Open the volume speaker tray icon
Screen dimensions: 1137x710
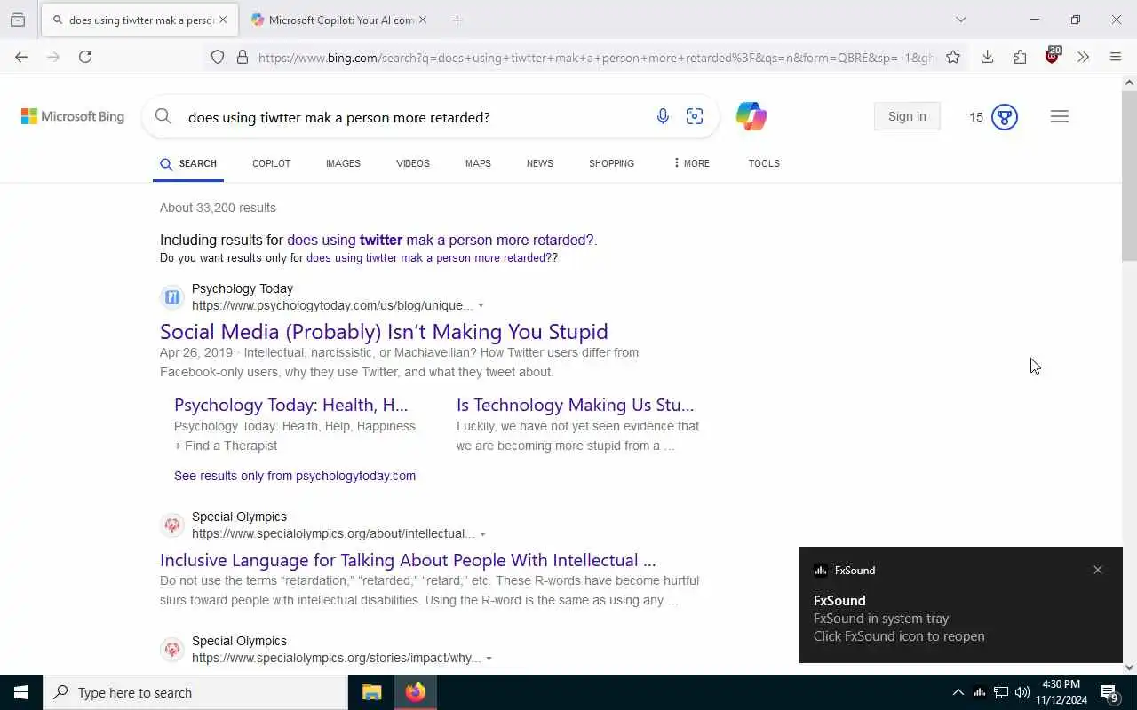click(x=1022, y=692)
